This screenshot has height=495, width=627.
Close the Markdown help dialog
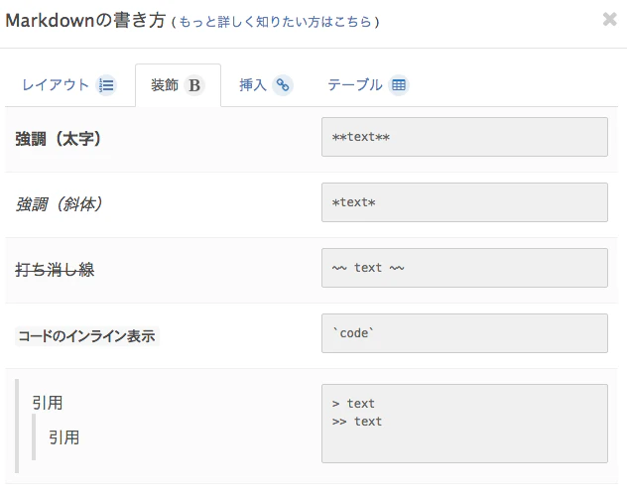click(x=609, y=19)
